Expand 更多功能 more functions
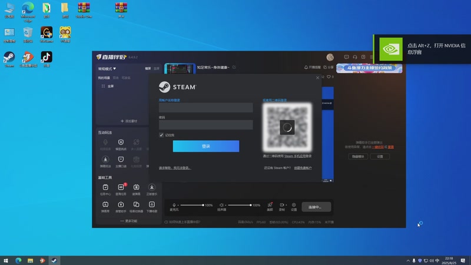Screen dimensions: 471x265 [x=129, y=221]
